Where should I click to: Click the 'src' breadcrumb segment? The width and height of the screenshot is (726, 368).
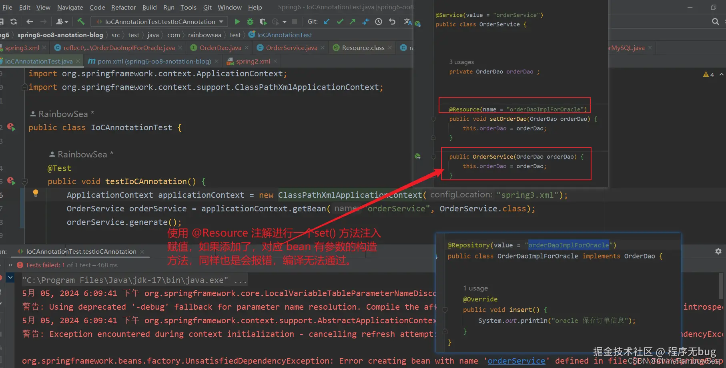(x=116, y=35)
